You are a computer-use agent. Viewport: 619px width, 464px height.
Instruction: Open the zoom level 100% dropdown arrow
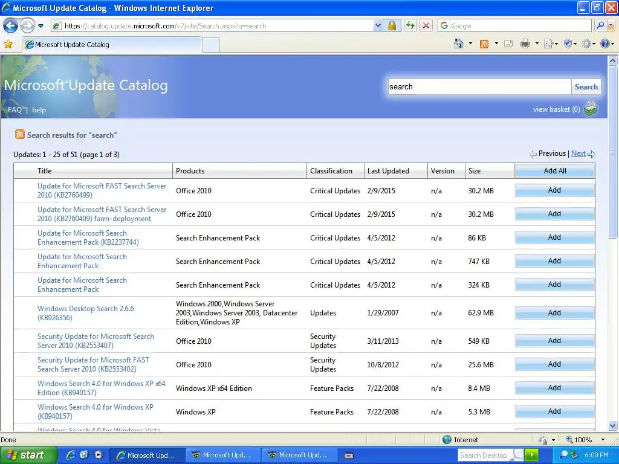tap(603, 440)
